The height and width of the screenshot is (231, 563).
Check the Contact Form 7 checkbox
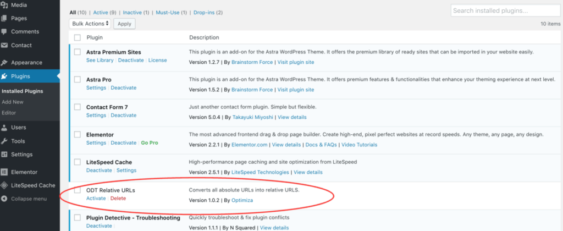pos(78,107)
